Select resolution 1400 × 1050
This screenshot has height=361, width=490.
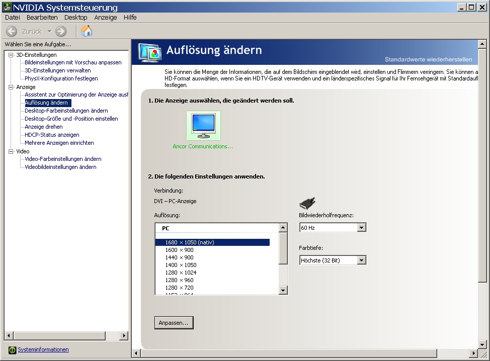[181, 265]
